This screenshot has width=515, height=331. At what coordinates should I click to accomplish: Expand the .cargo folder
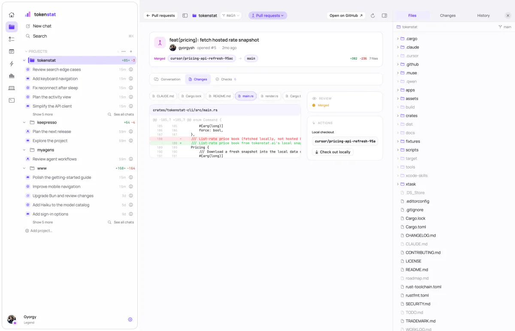click(398, 39)
